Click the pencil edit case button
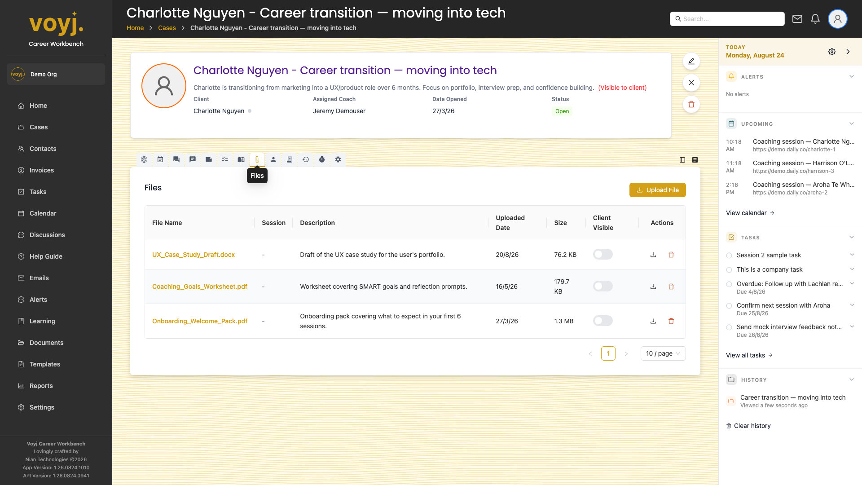 [691, 61]
